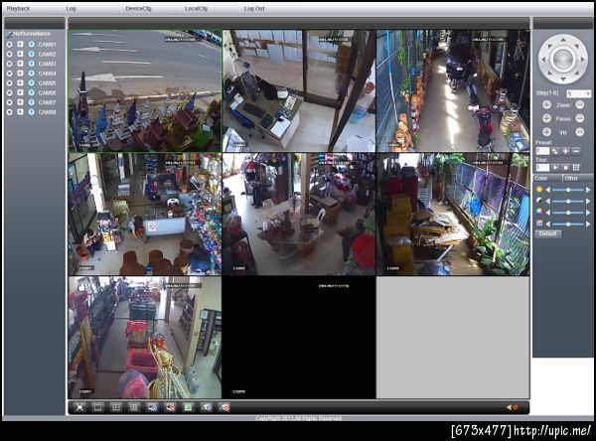596x441 pixels.
Task: Open the Log menu
Action: coord(71,8)
